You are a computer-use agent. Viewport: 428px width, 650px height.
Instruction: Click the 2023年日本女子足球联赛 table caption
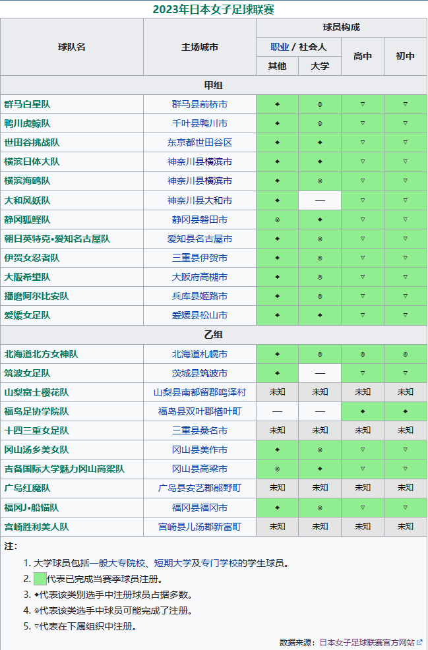pyautogui.click(x=214, y=9)
